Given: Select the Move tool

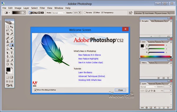Looking at the screenshot, I should [12, 27].
